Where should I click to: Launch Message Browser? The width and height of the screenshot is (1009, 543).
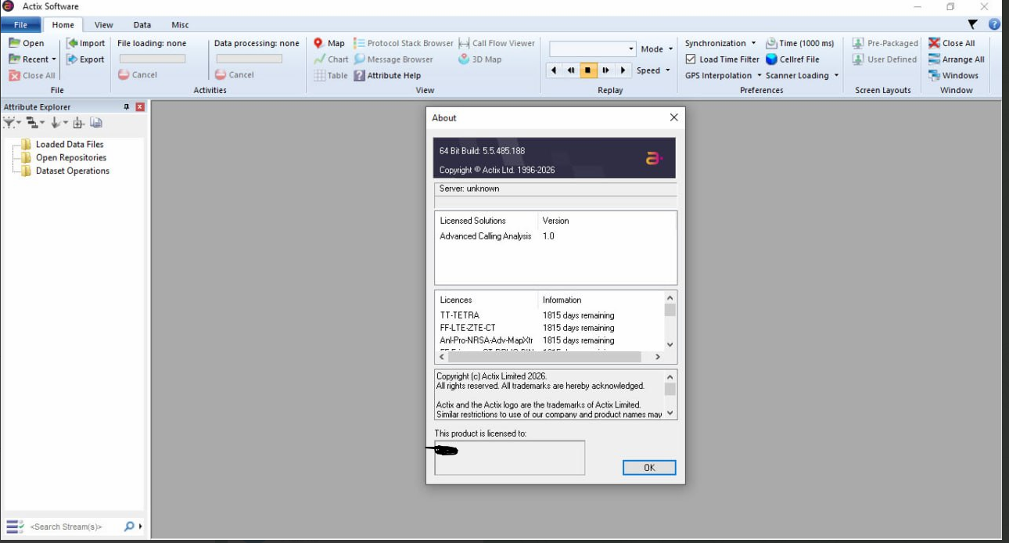pos(393,59)
